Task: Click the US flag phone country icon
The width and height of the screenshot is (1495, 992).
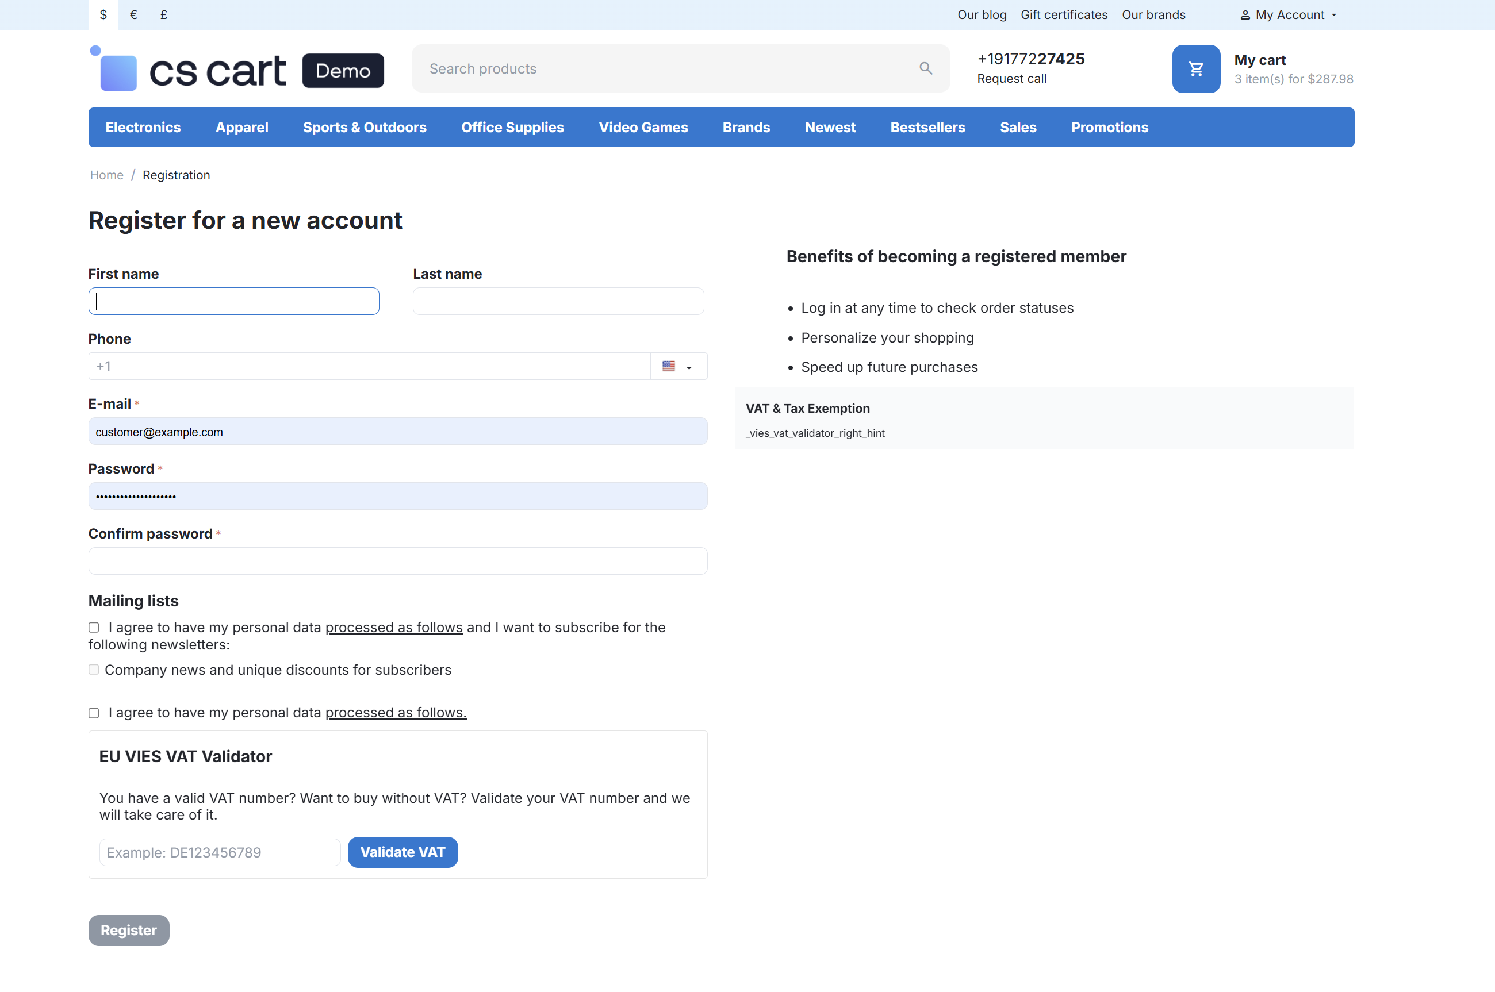Action: click(668, 366)
